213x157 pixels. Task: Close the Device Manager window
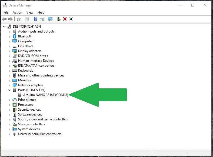point(205,5)
